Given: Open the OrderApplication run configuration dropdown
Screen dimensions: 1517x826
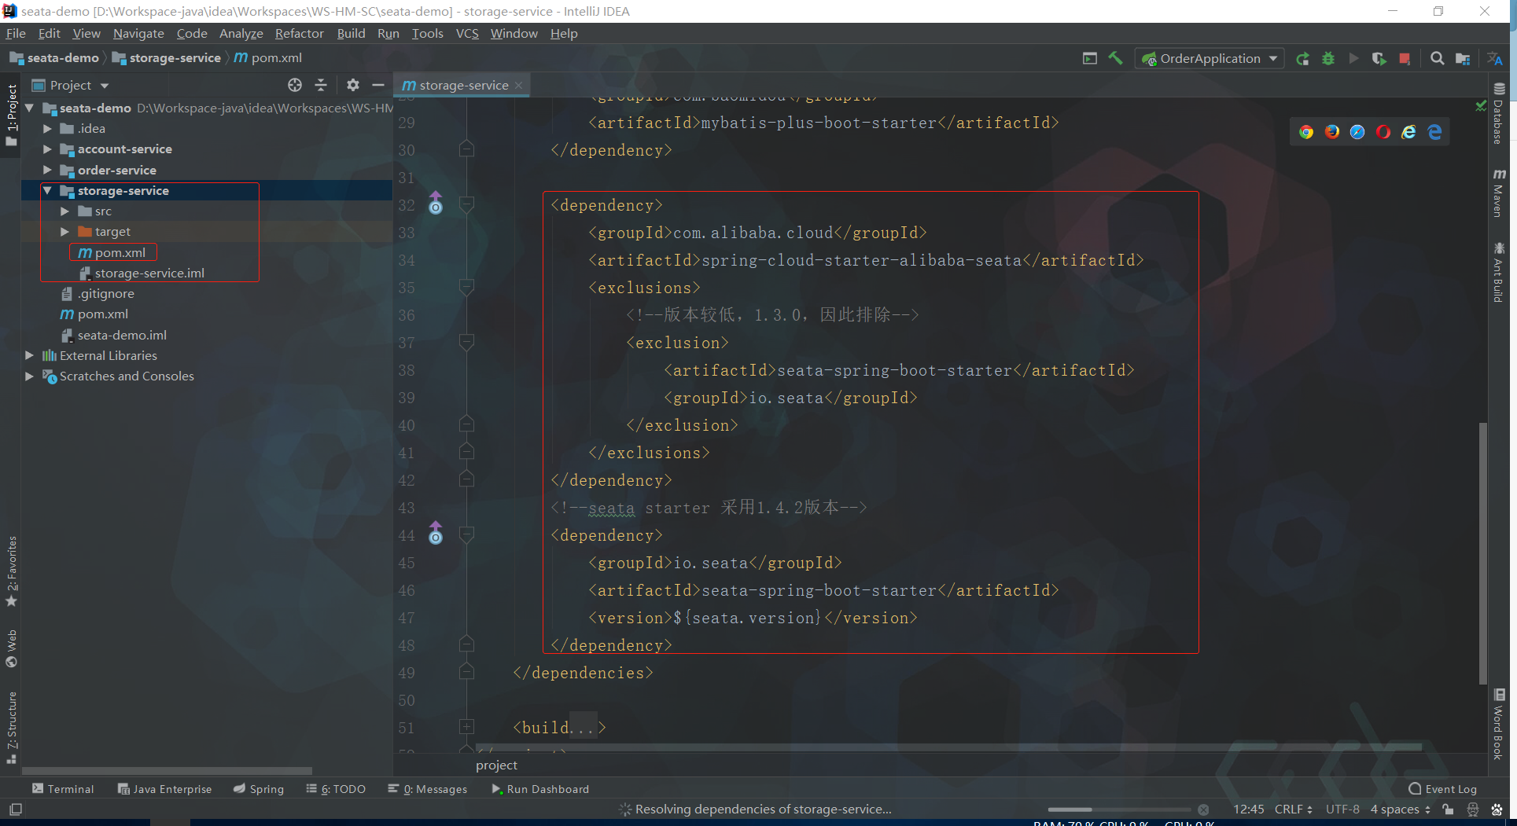Looking at the screenshot, I should pos(1210,59).
